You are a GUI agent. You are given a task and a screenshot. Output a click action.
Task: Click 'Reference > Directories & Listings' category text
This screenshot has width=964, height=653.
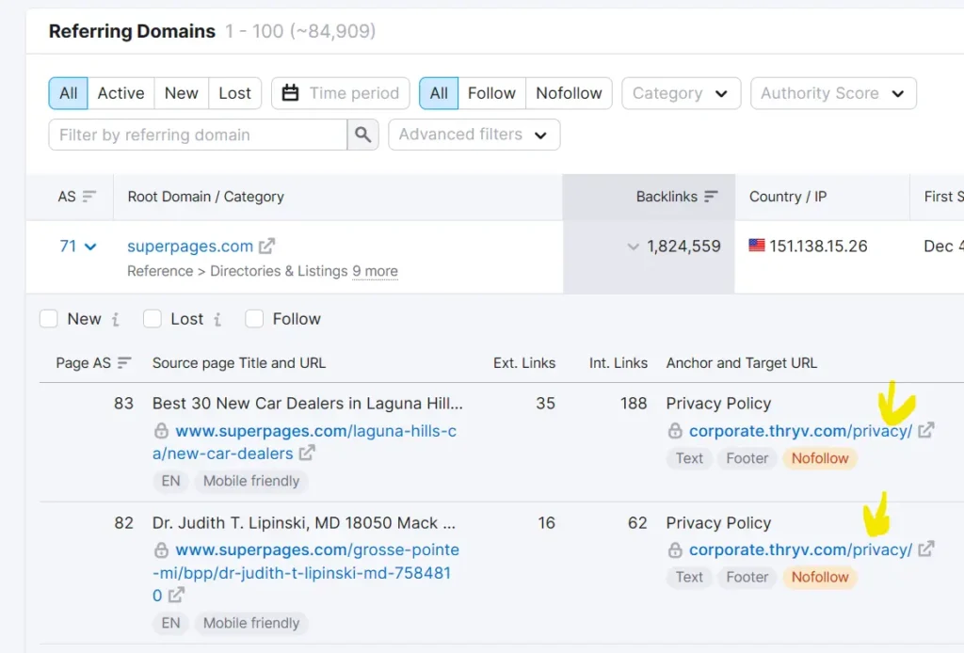(x=237, y=271)
